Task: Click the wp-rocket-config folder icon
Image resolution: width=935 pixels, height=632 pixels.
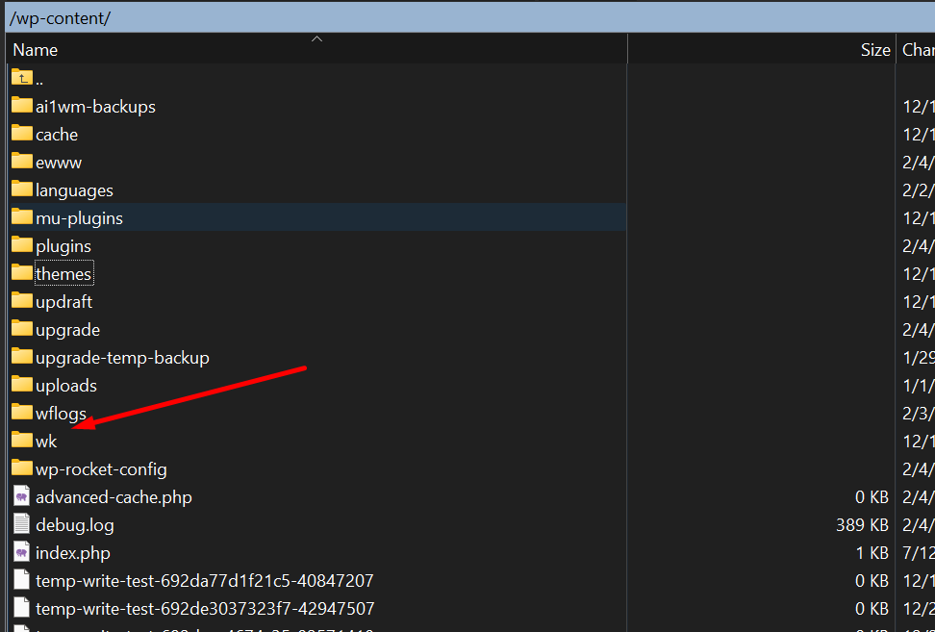Action: coord(22,468)
